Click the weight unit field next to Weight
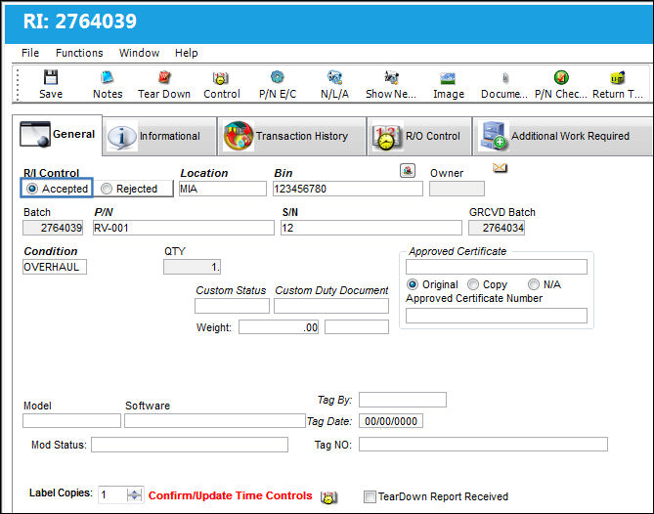Screen dimensions: 654x514 click(x=357, y=327)
